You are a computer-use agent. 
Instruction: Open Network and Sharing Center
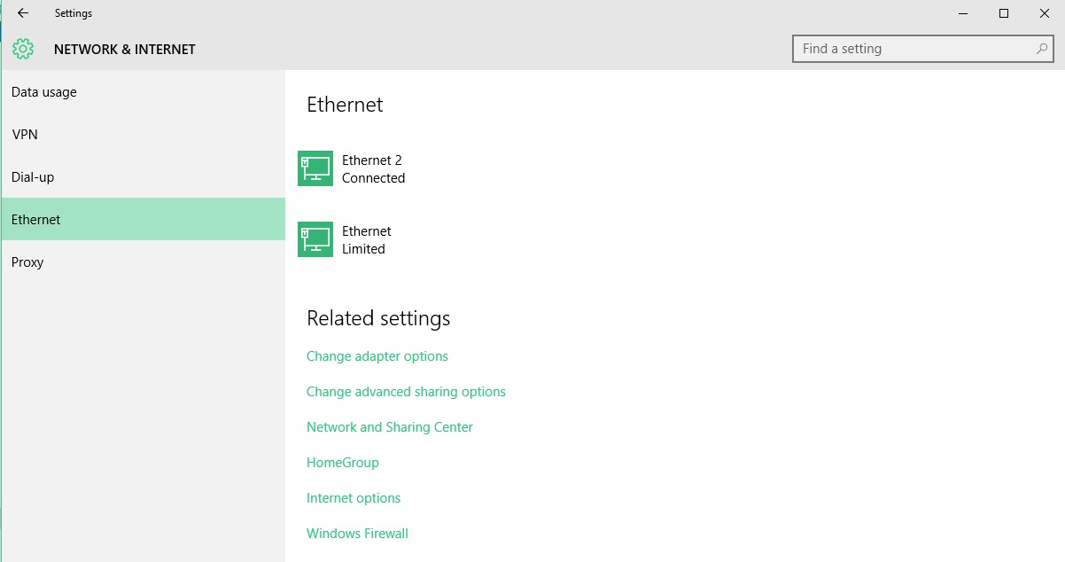(390, 427)
